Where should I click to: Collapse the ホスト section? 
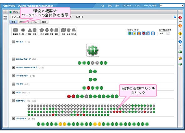[13, 92]
